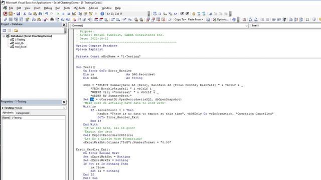Click the Cut scissors icon
Screen dimensions: 321x180
[x=25, y=13]
